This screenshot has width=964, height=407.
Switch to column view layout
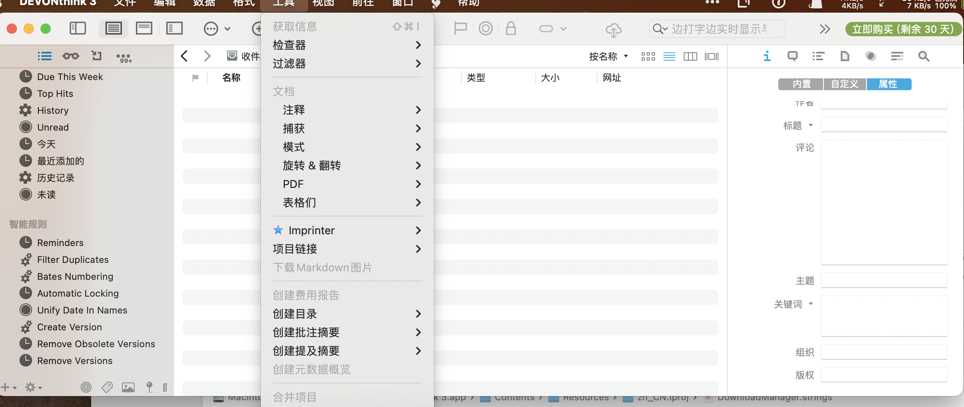pos(690,56)
